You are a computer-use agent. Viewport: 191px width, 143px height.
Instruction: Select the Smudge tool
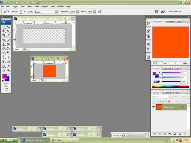pyautogui.click(x=4, y=53)
